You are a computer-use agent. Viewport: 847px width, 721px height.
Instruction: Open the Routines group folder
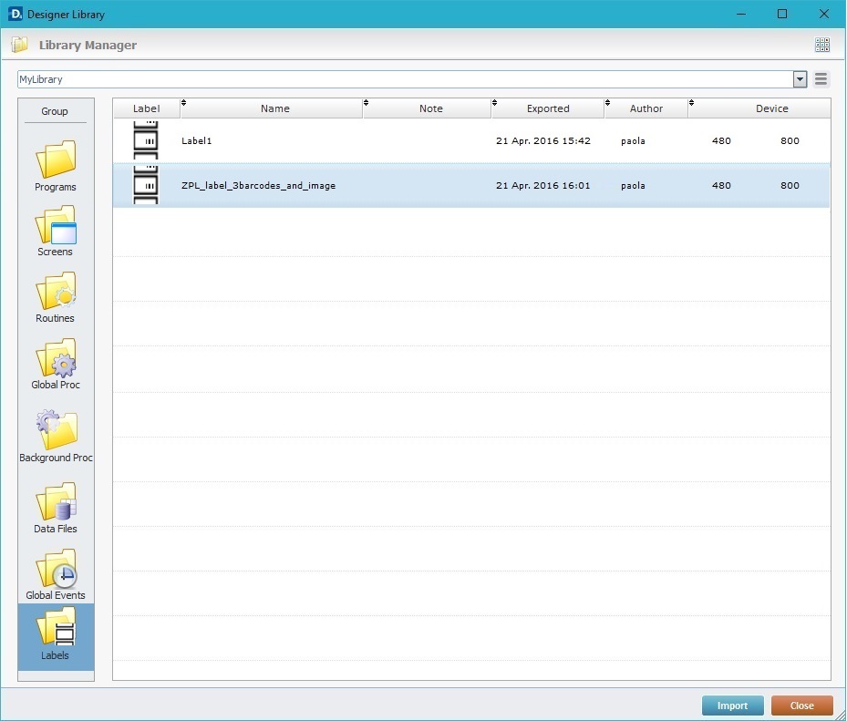(x=56, y=297)
